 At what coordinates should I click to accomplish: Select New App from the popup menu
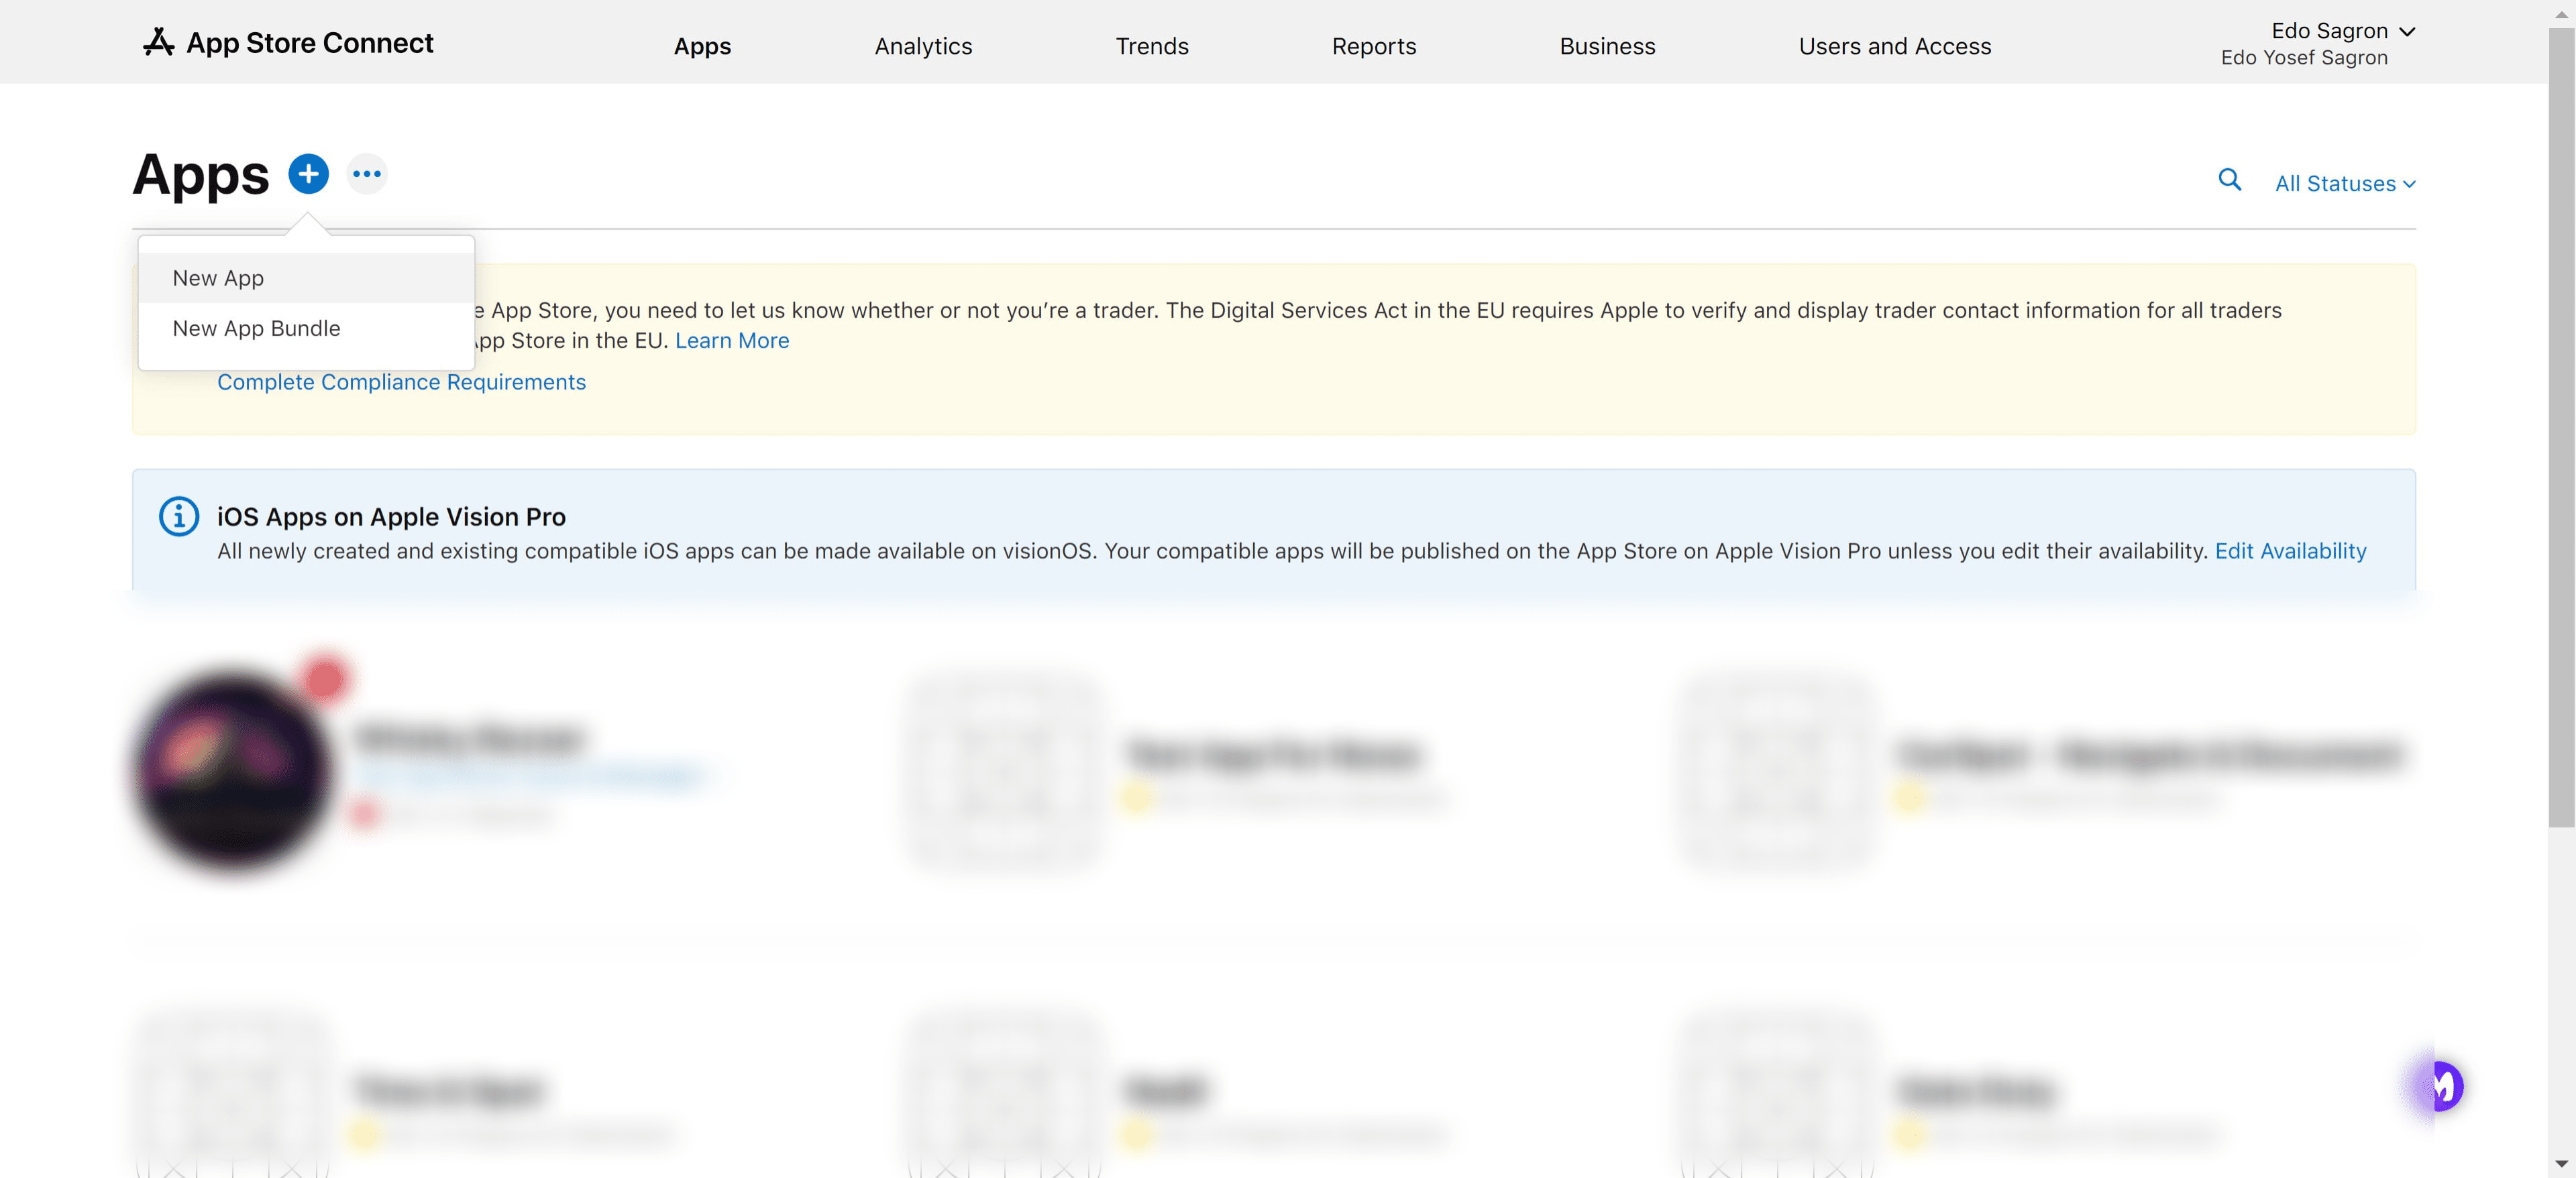(x=218, y=278)
